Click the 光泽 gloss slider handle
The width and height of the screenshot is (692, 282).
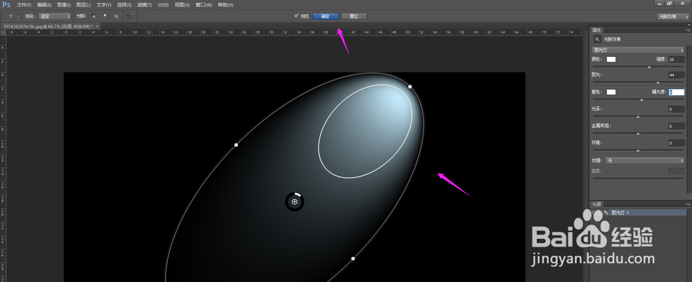coord(638,117)
